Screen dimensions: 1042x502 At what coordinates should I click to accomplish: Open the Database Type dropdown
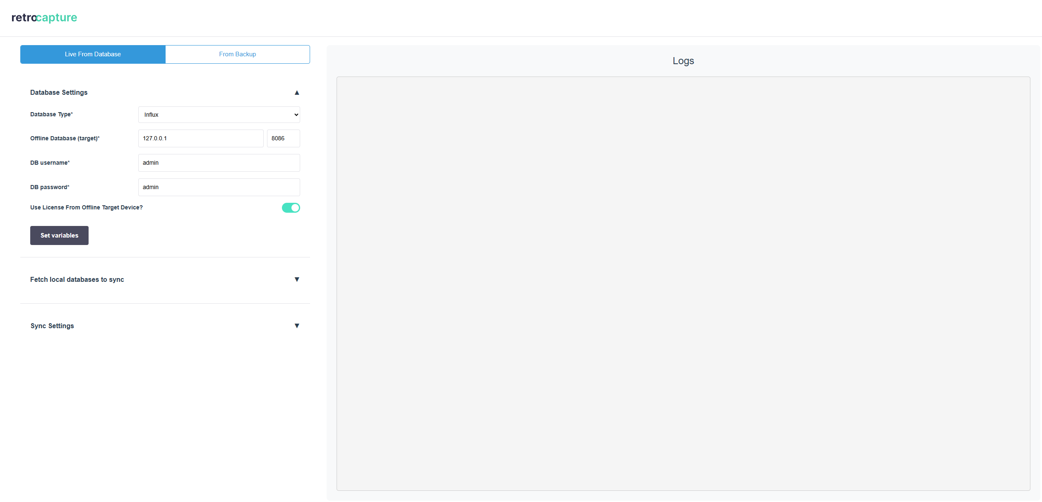pyautogui.click(x=219, y=115)
